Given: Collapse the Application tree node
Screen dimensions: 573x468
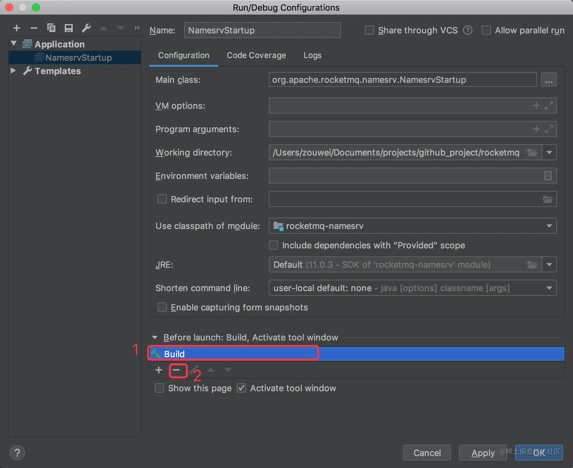Looking at the screenshot, I should pyautogui.click(x=14, y=44).
